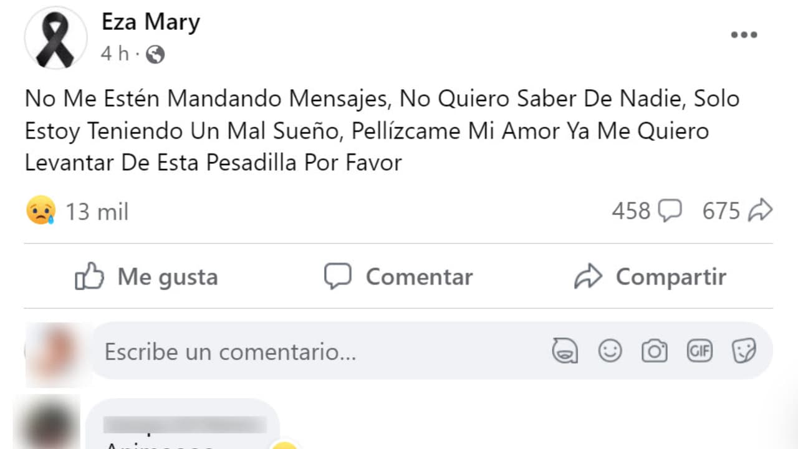This screenshot has height=449, width=798.
Task: Open the sticker picker
Action: (x=744, y=350)
